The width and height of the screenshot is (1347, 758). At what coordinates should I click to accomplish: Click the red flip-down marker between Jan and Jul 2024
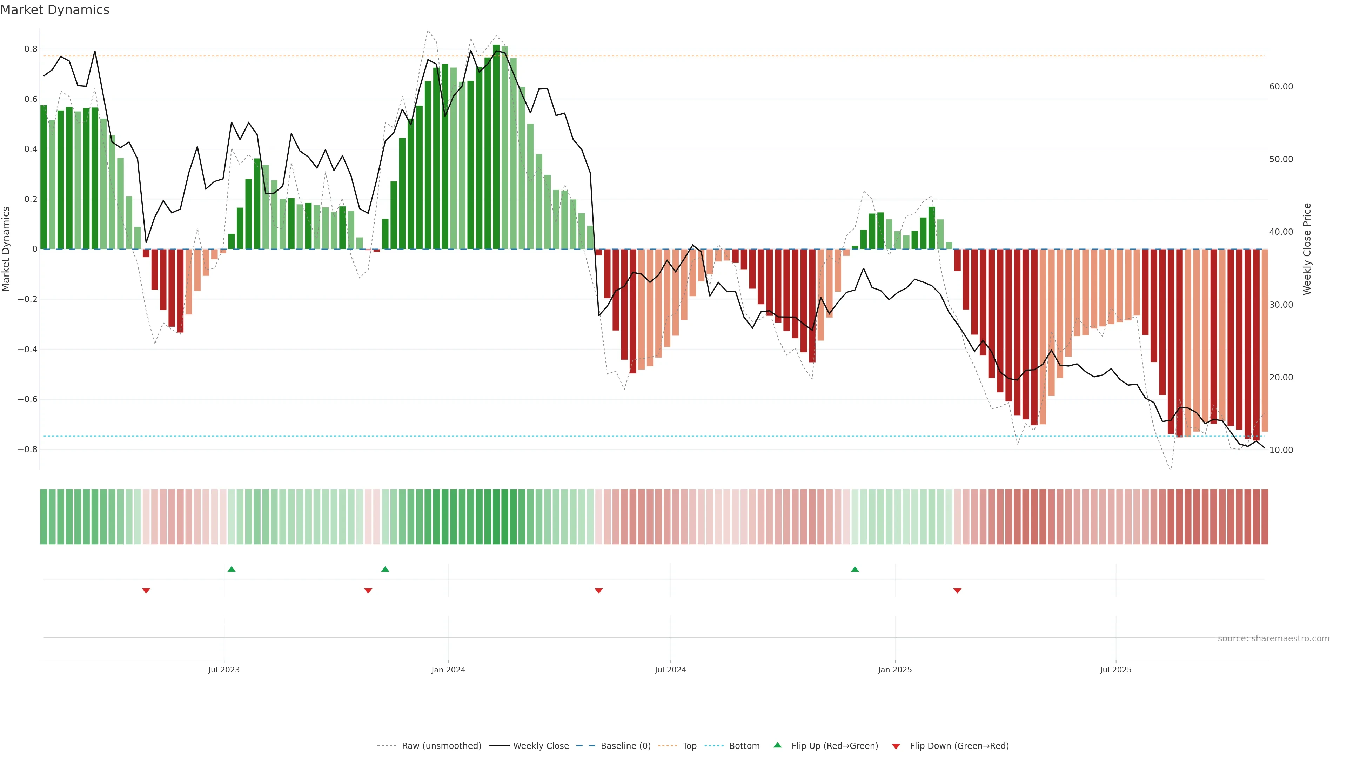[599, 591]
